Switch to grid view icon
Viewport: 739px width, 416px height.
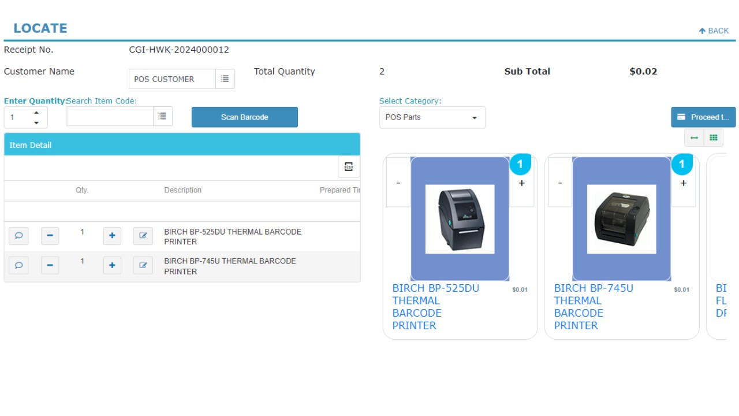(714, 138)
